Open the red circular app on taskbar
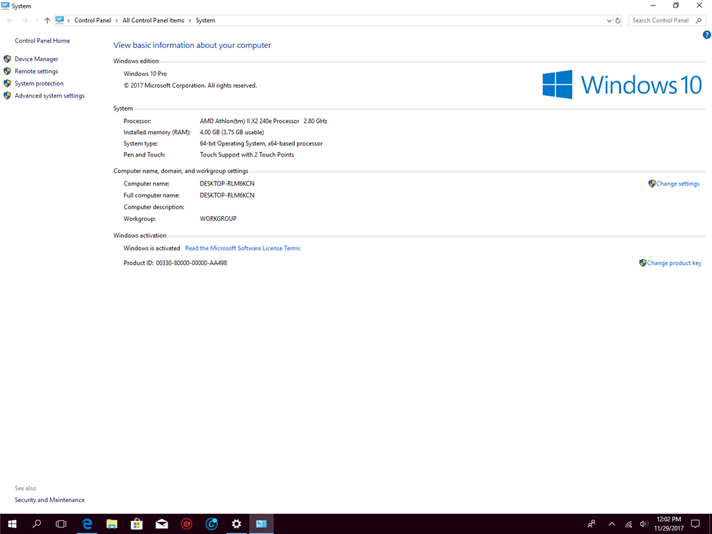712x534 pixels. coord(186,524)
